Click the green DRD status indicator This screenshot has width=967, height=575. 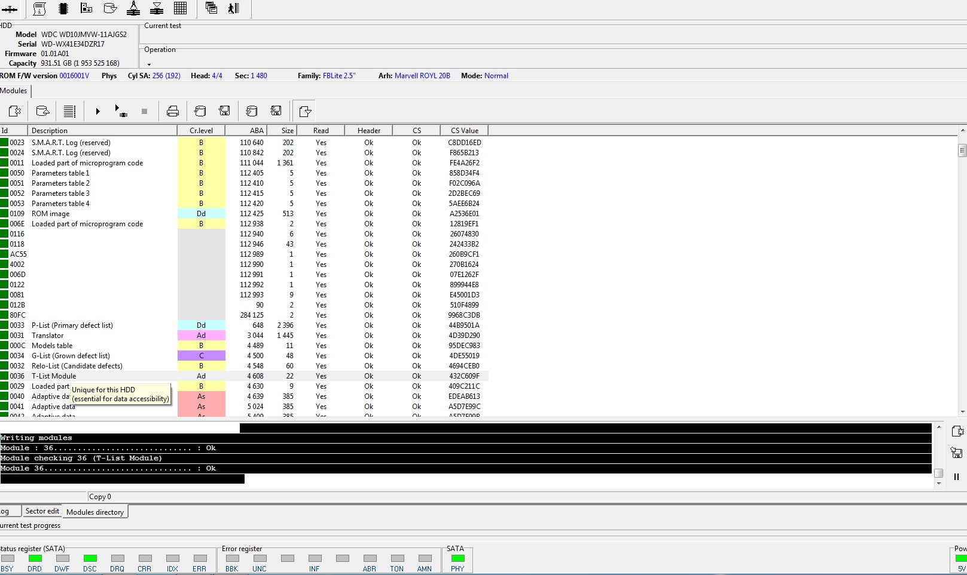(35, 558)
